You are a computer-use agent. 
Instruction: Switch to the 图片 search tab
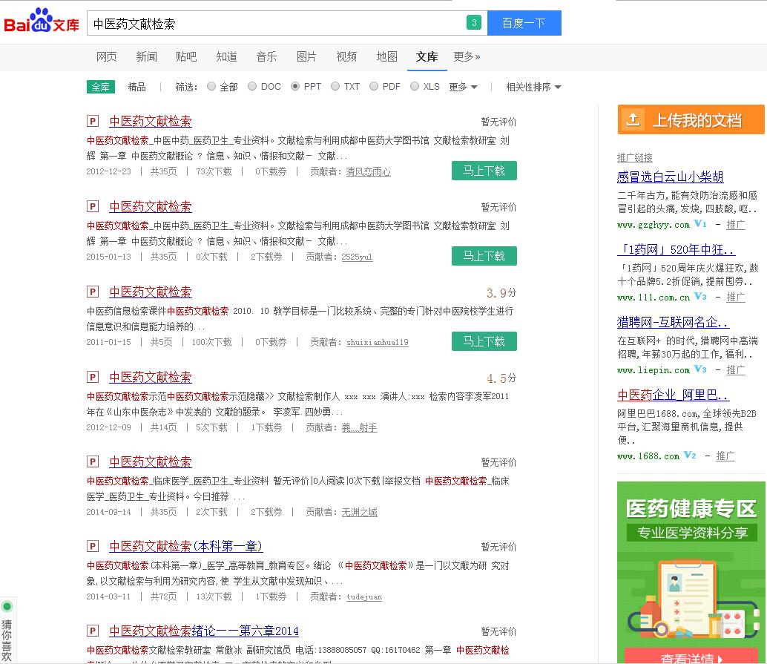tap(306, 56)
